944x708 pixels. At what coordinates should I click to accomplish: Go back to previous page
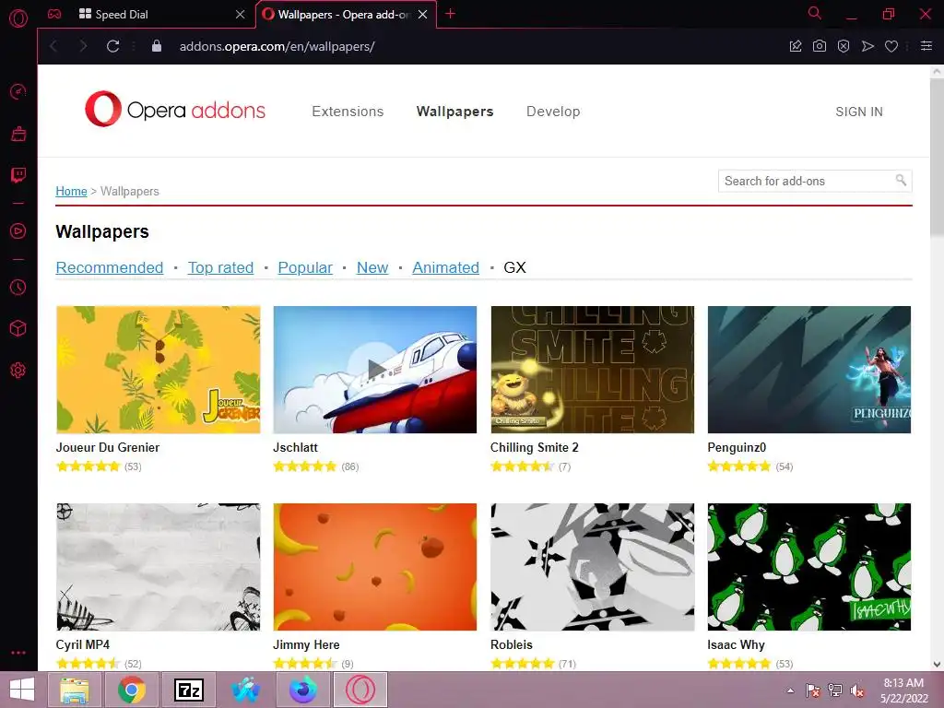(53, 46)
